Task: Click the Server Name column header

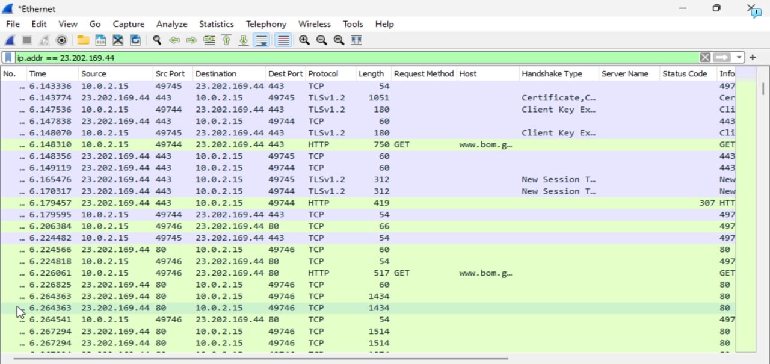Action: pyautogui.click(x=629, y=74)
